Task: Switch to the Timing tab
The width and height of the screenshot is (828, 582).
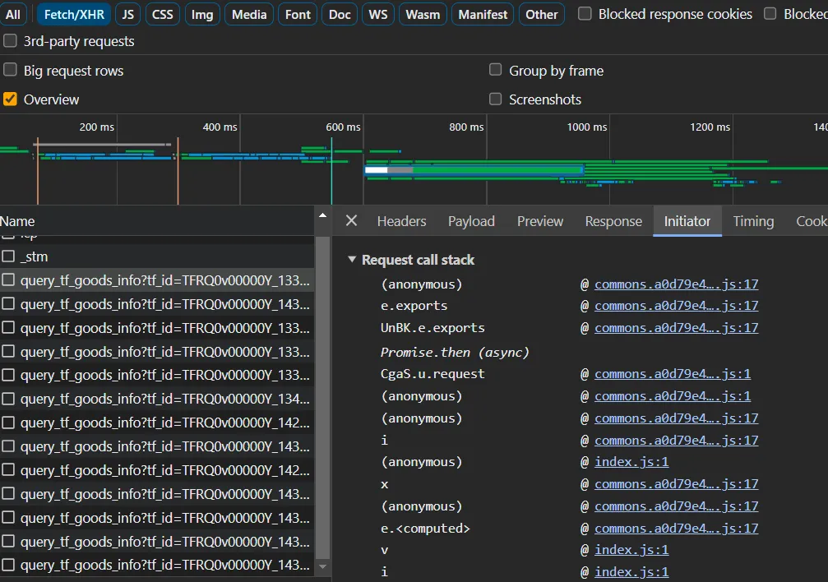Action: pos(753,221)
